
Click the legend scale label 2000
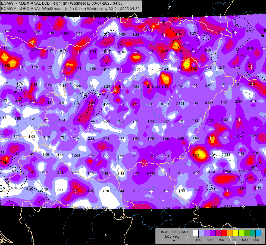pyautogui.click(x=255, y=240)
